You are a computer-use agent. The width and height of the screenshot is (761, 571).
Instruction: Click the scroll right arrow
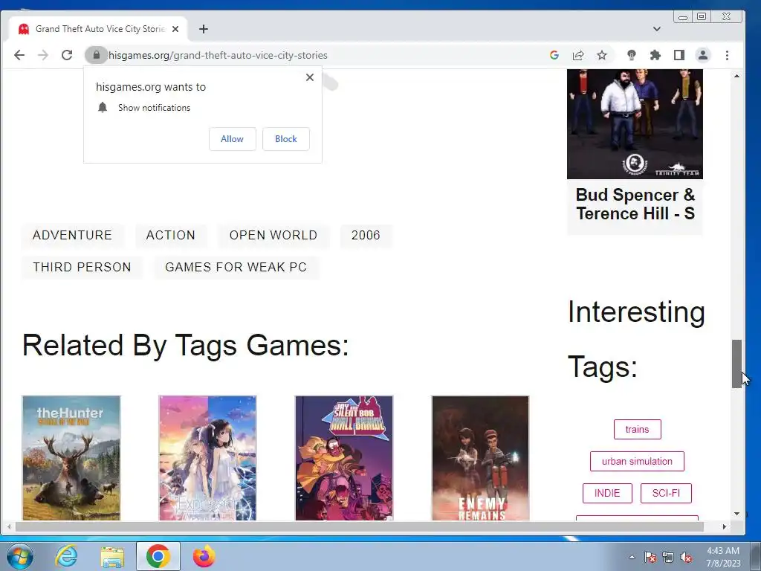(x=724, y=526)
